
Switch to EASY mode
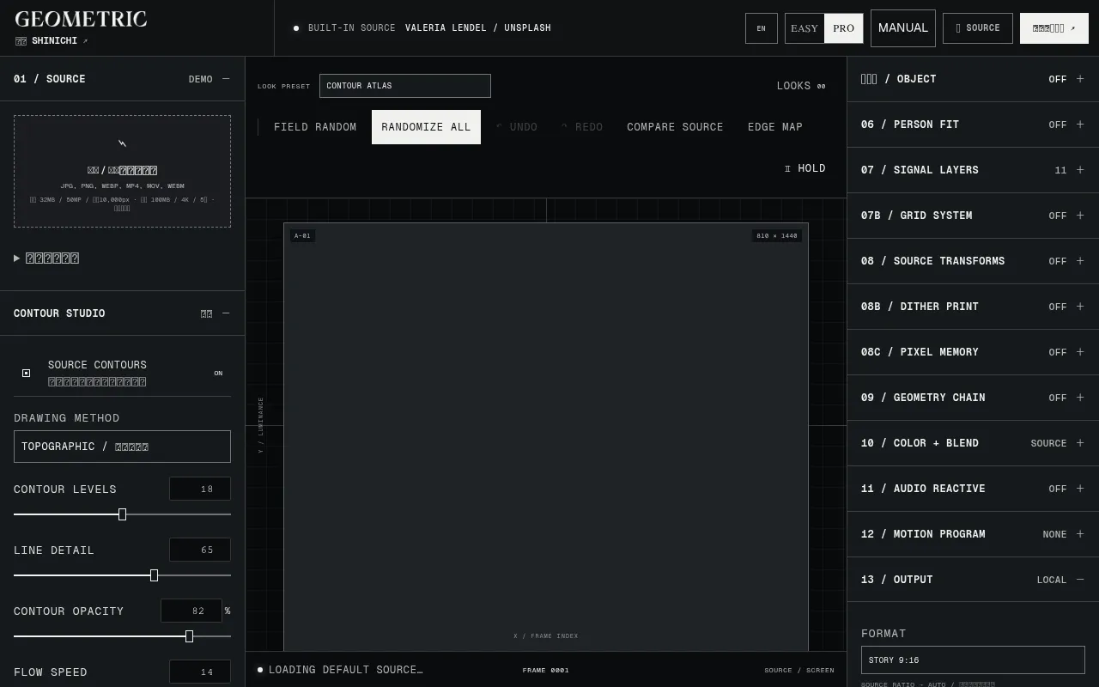pos(805,28)
